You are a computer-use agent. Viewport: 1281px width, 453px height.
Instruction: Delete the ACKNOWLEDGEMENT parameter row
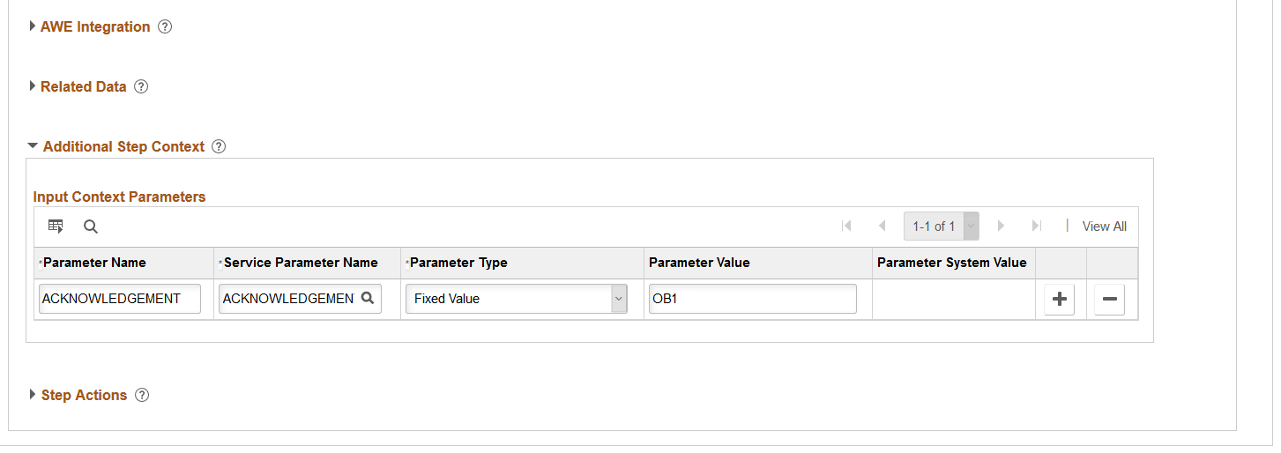click(x=1109, y=299)
